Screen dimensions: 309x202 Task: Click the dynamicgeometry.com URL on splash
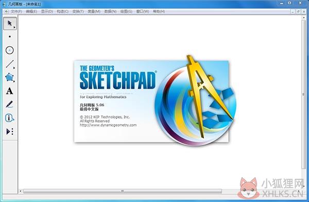tap(108, 125)
